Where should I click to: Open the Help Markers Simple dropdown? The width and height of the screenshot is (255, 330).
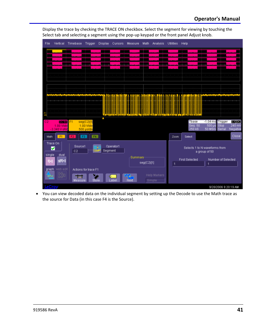coord(155,180)
